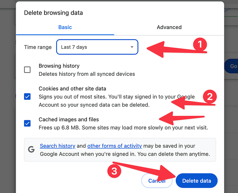Click the red number 3 badge
The height and width of the screenshot is (193, 238).
pyautogui.click(x=114, y=171)
